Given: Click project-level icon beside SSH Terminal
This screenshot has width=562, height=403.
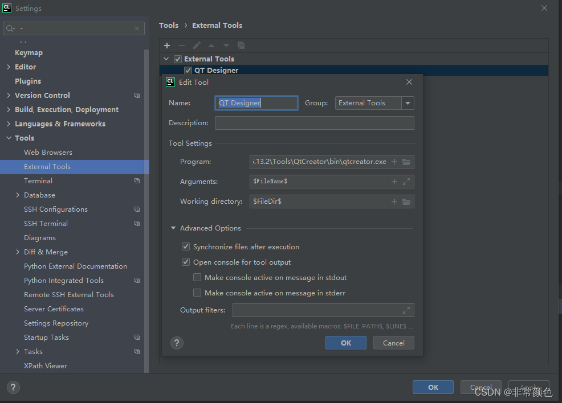Looking at the screenshot, I should pos(137,223).
